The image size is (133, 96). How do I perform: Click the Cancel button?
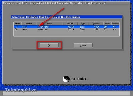click(x=83, y=45)
